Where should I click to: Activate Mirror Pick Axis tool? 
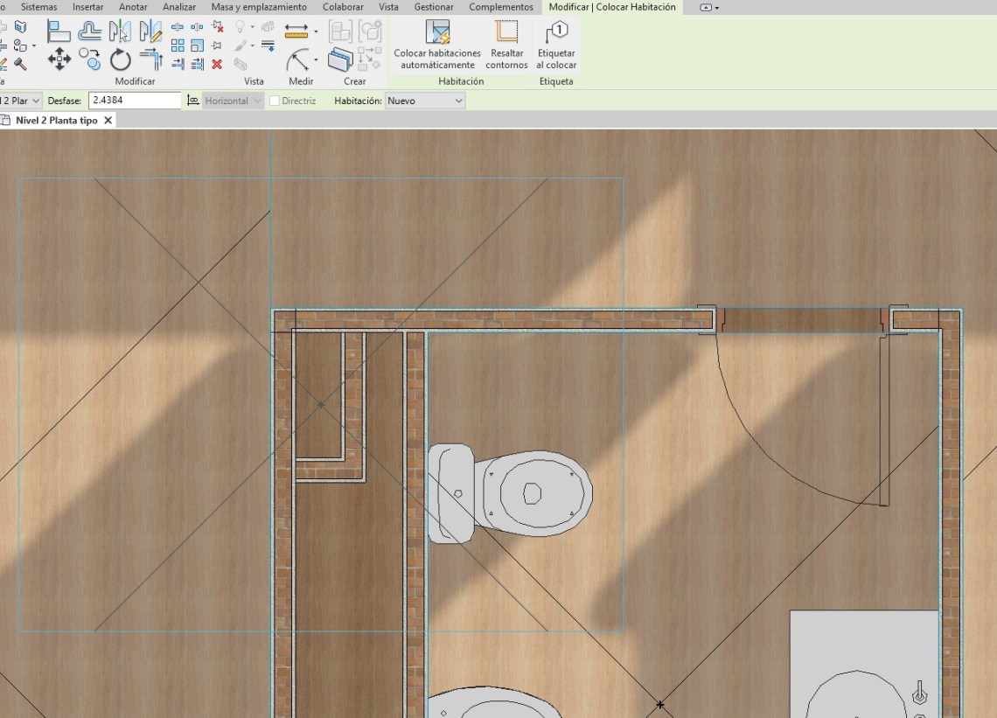click(120, 32)
